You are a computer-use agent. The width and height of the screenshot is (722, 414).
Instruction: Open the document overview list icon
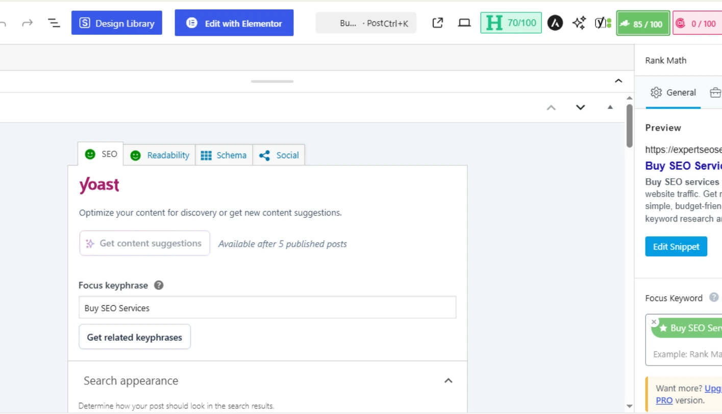click(x=54, y=23)
